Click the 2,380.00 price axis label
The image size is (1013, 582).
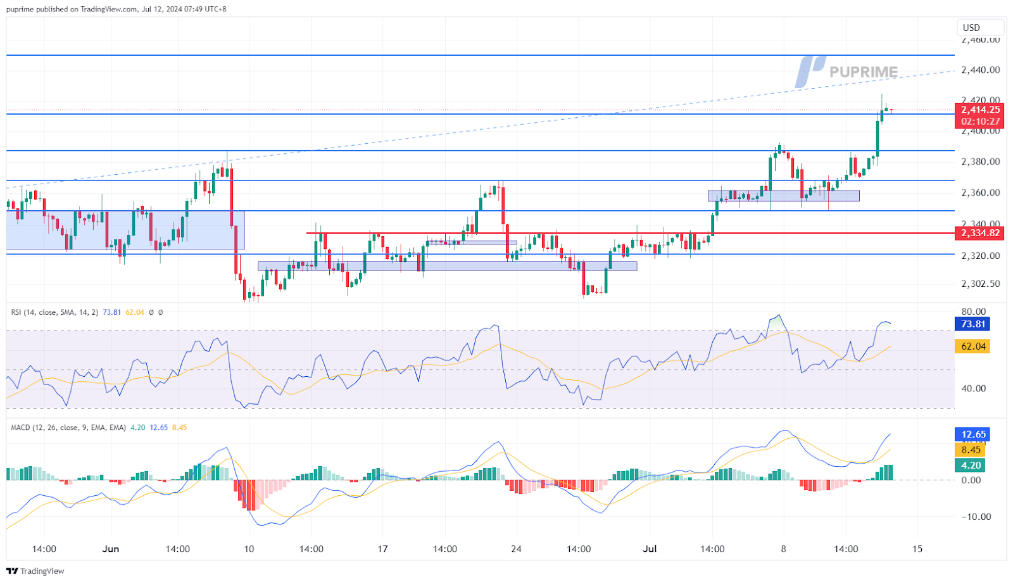[x=981, y=161]
